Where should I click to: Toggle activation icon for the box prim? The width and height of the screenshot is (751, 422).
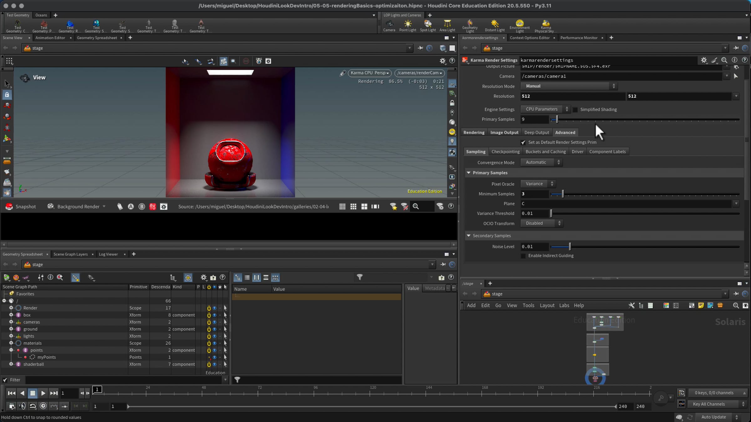pyautogui.click(x=209, y=315)
